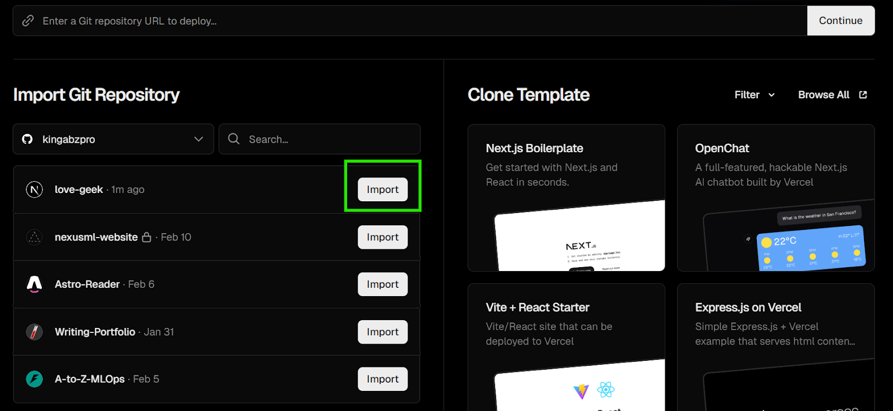Focus the Git repository URL input

(x=410, y=21)
